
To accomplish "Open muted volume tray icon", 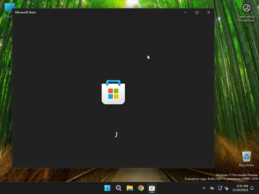I will tap(226, 188).
